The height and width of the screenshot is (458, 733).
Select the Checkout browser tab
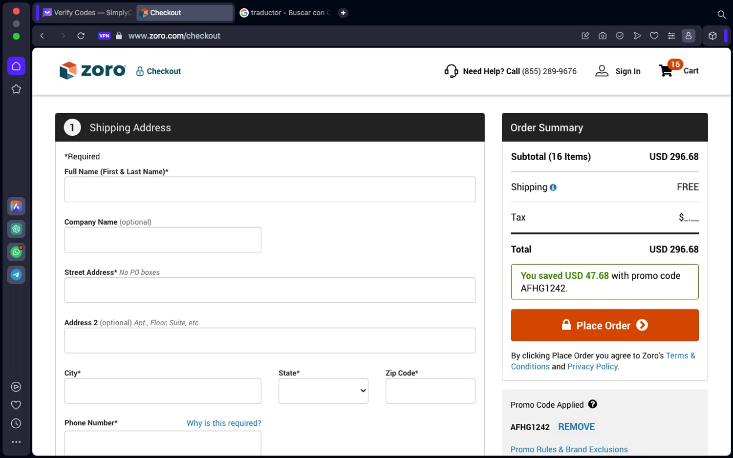pos(184,13)
